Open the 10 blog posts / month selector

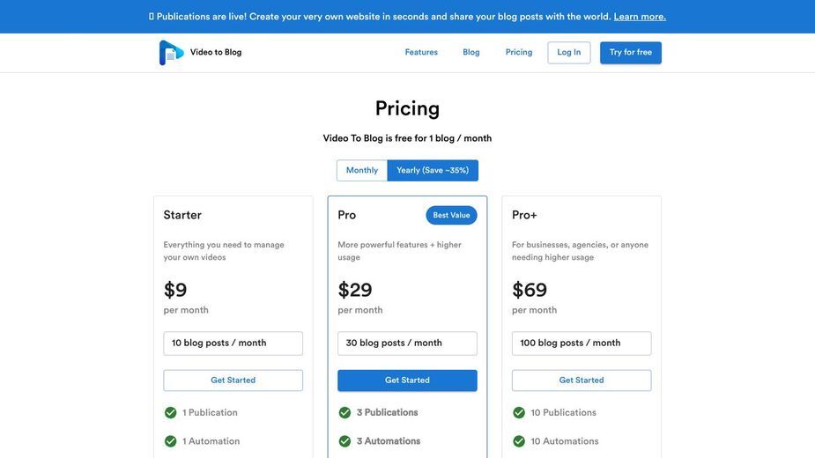(x=233, y=343)
